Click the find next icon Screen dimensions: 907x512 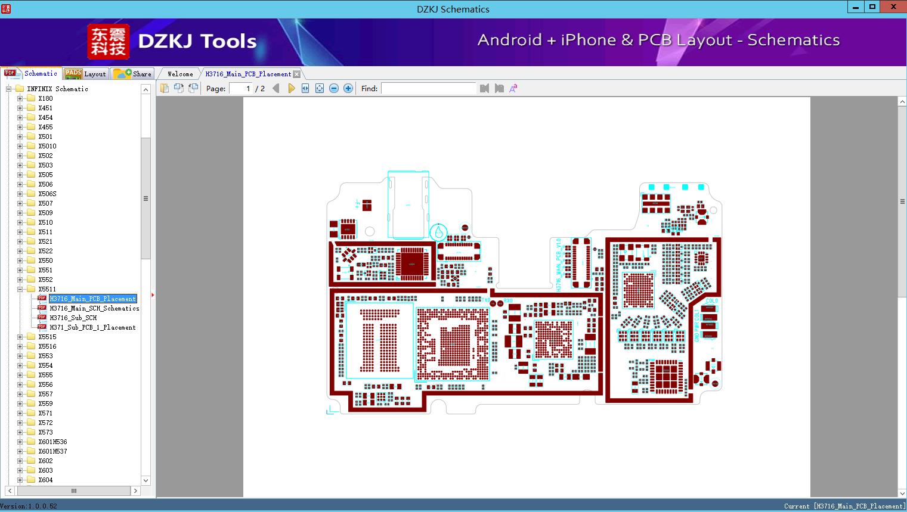499,88
